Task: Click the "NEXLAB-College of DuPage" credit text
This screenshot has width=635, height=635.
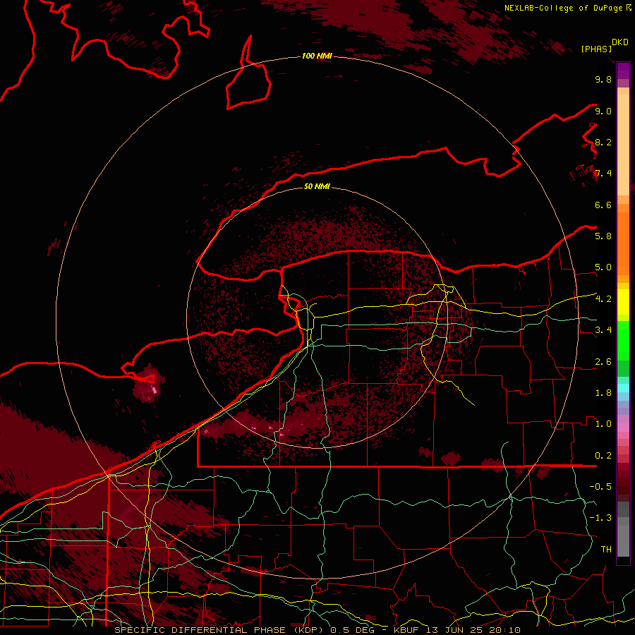Action: point(563,8)
